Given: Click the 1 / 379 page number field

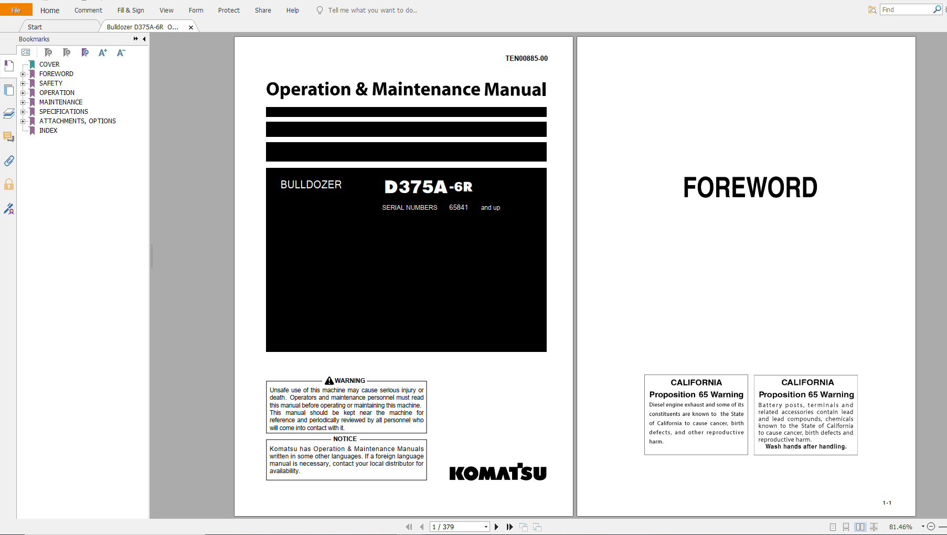Looking at the screenshot, I should tap(456, 527).
